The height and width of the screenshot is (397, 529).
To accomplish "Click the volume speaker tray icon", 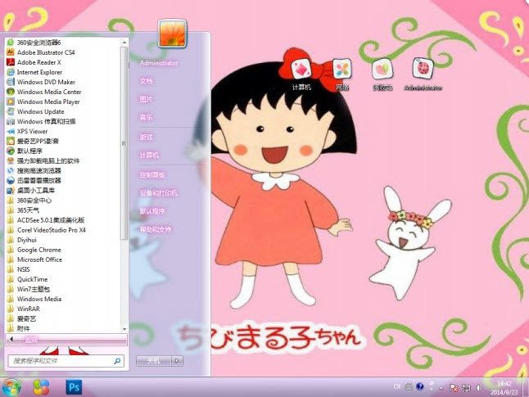I will tap(479, 388).
